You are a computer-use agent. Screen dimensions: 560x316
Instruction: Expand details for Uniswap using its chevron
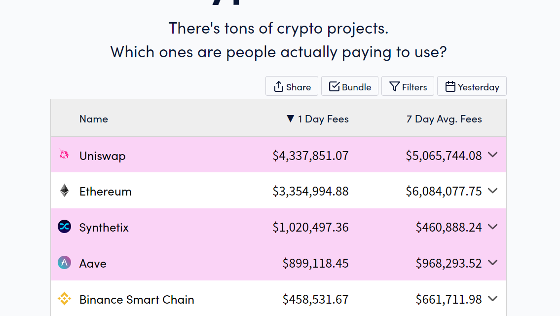click(x=493, y=155)
